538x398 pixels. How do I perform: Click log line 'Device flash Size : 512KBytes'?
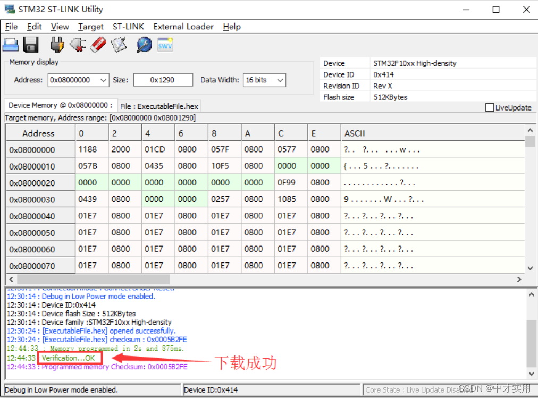89,314
